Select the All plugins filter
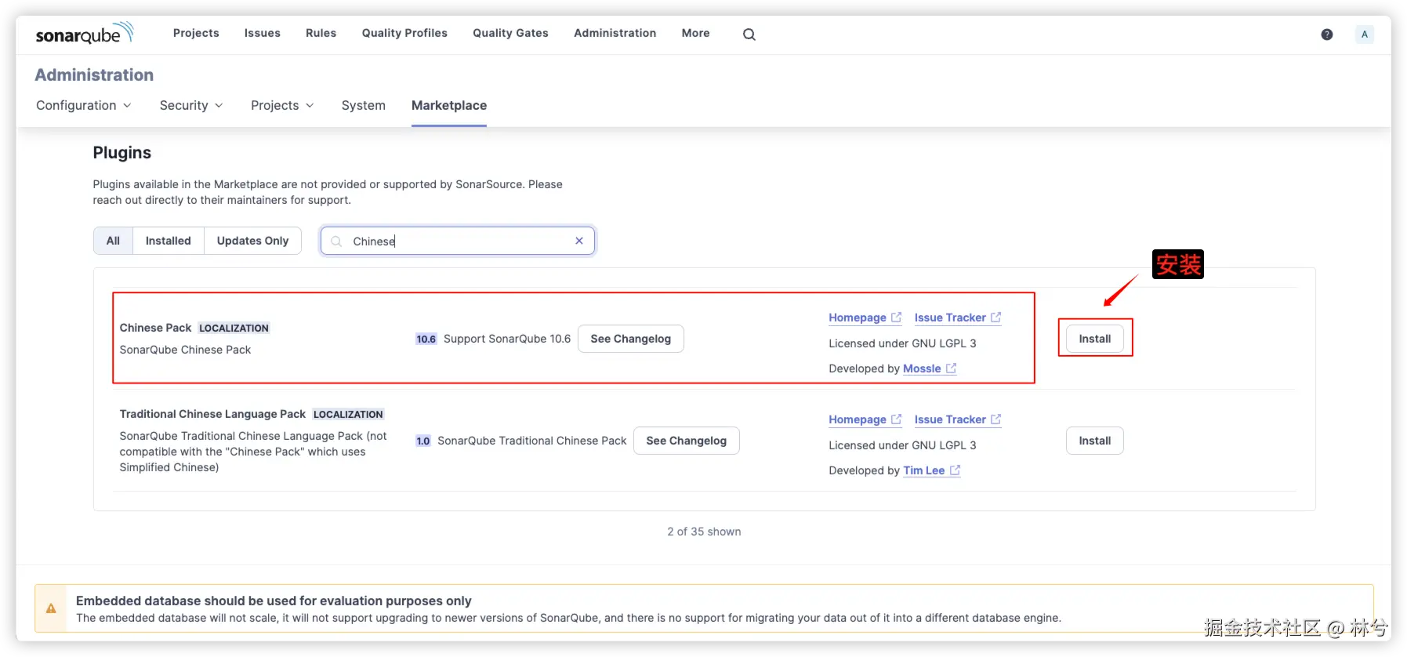 (x=113, y=241)
